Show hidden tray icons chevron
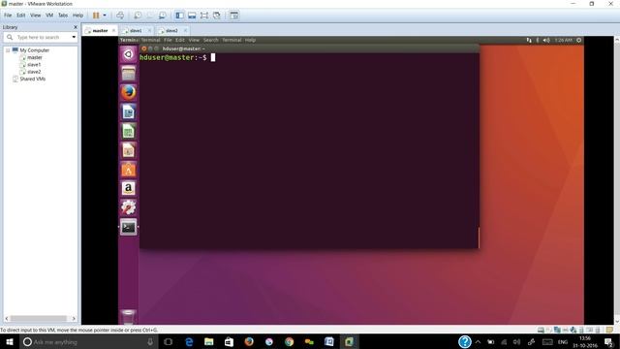Screen dimensions: 620x349 (478, 342)
